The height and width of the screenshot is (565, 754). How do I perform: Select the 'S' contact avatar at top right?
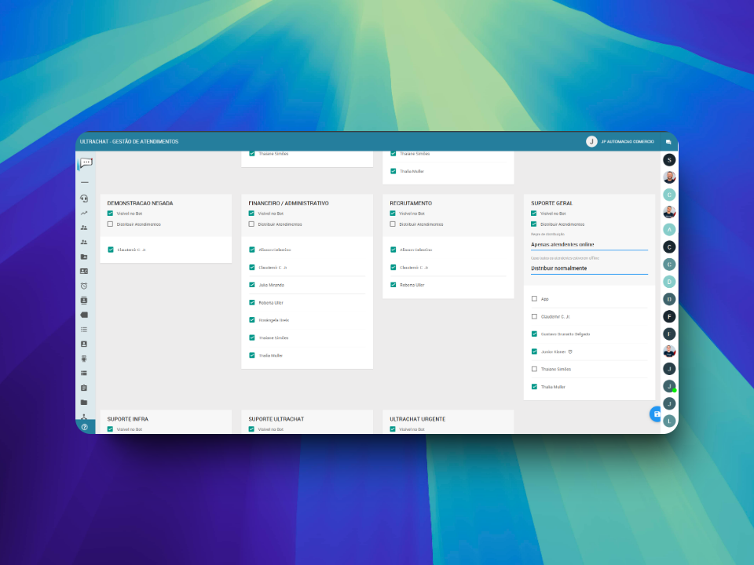669,159
